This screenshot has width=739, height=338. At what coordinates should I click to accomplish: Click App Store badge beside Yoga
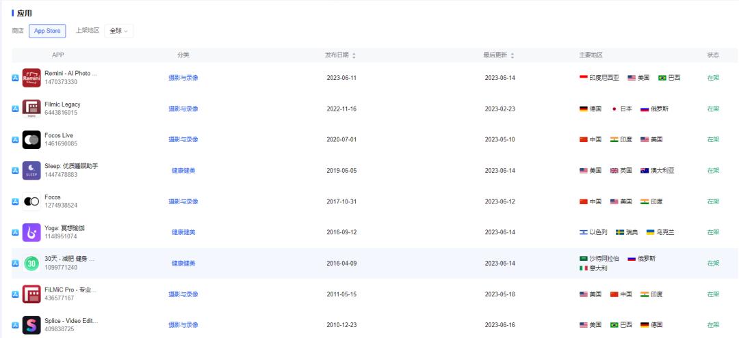point(15,232)
